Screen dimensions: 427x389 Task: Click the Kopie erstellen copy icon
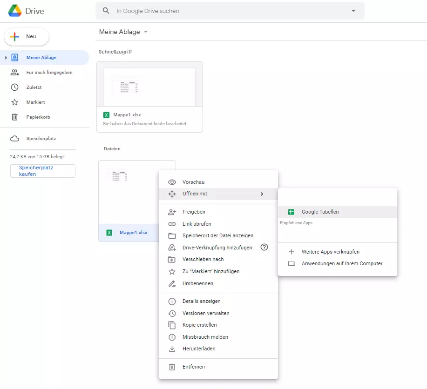click(x=172, y=325)
